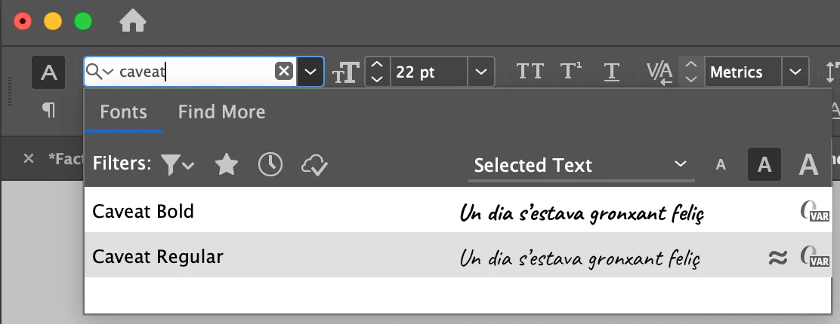
Task: Choose large sample text size A
Action: [x=808, y=164]
